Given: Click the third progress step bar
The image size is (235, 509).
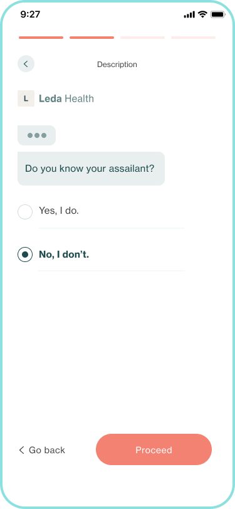Looking at the screenshot, I should click(x=142, y=38).
